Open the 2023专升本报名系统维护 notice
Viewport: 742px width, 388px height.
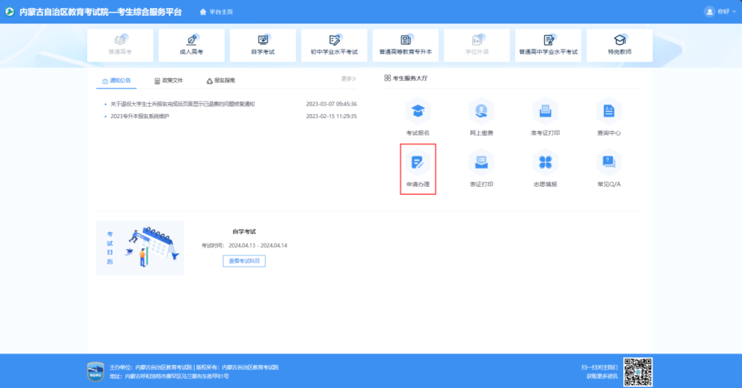point(139,116)
